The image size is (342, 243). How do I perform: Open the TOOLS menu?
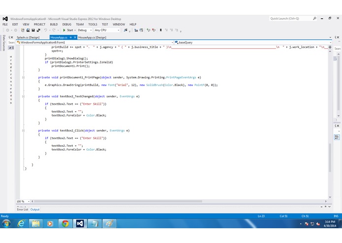pyautogui.click(x=93, y=25)
